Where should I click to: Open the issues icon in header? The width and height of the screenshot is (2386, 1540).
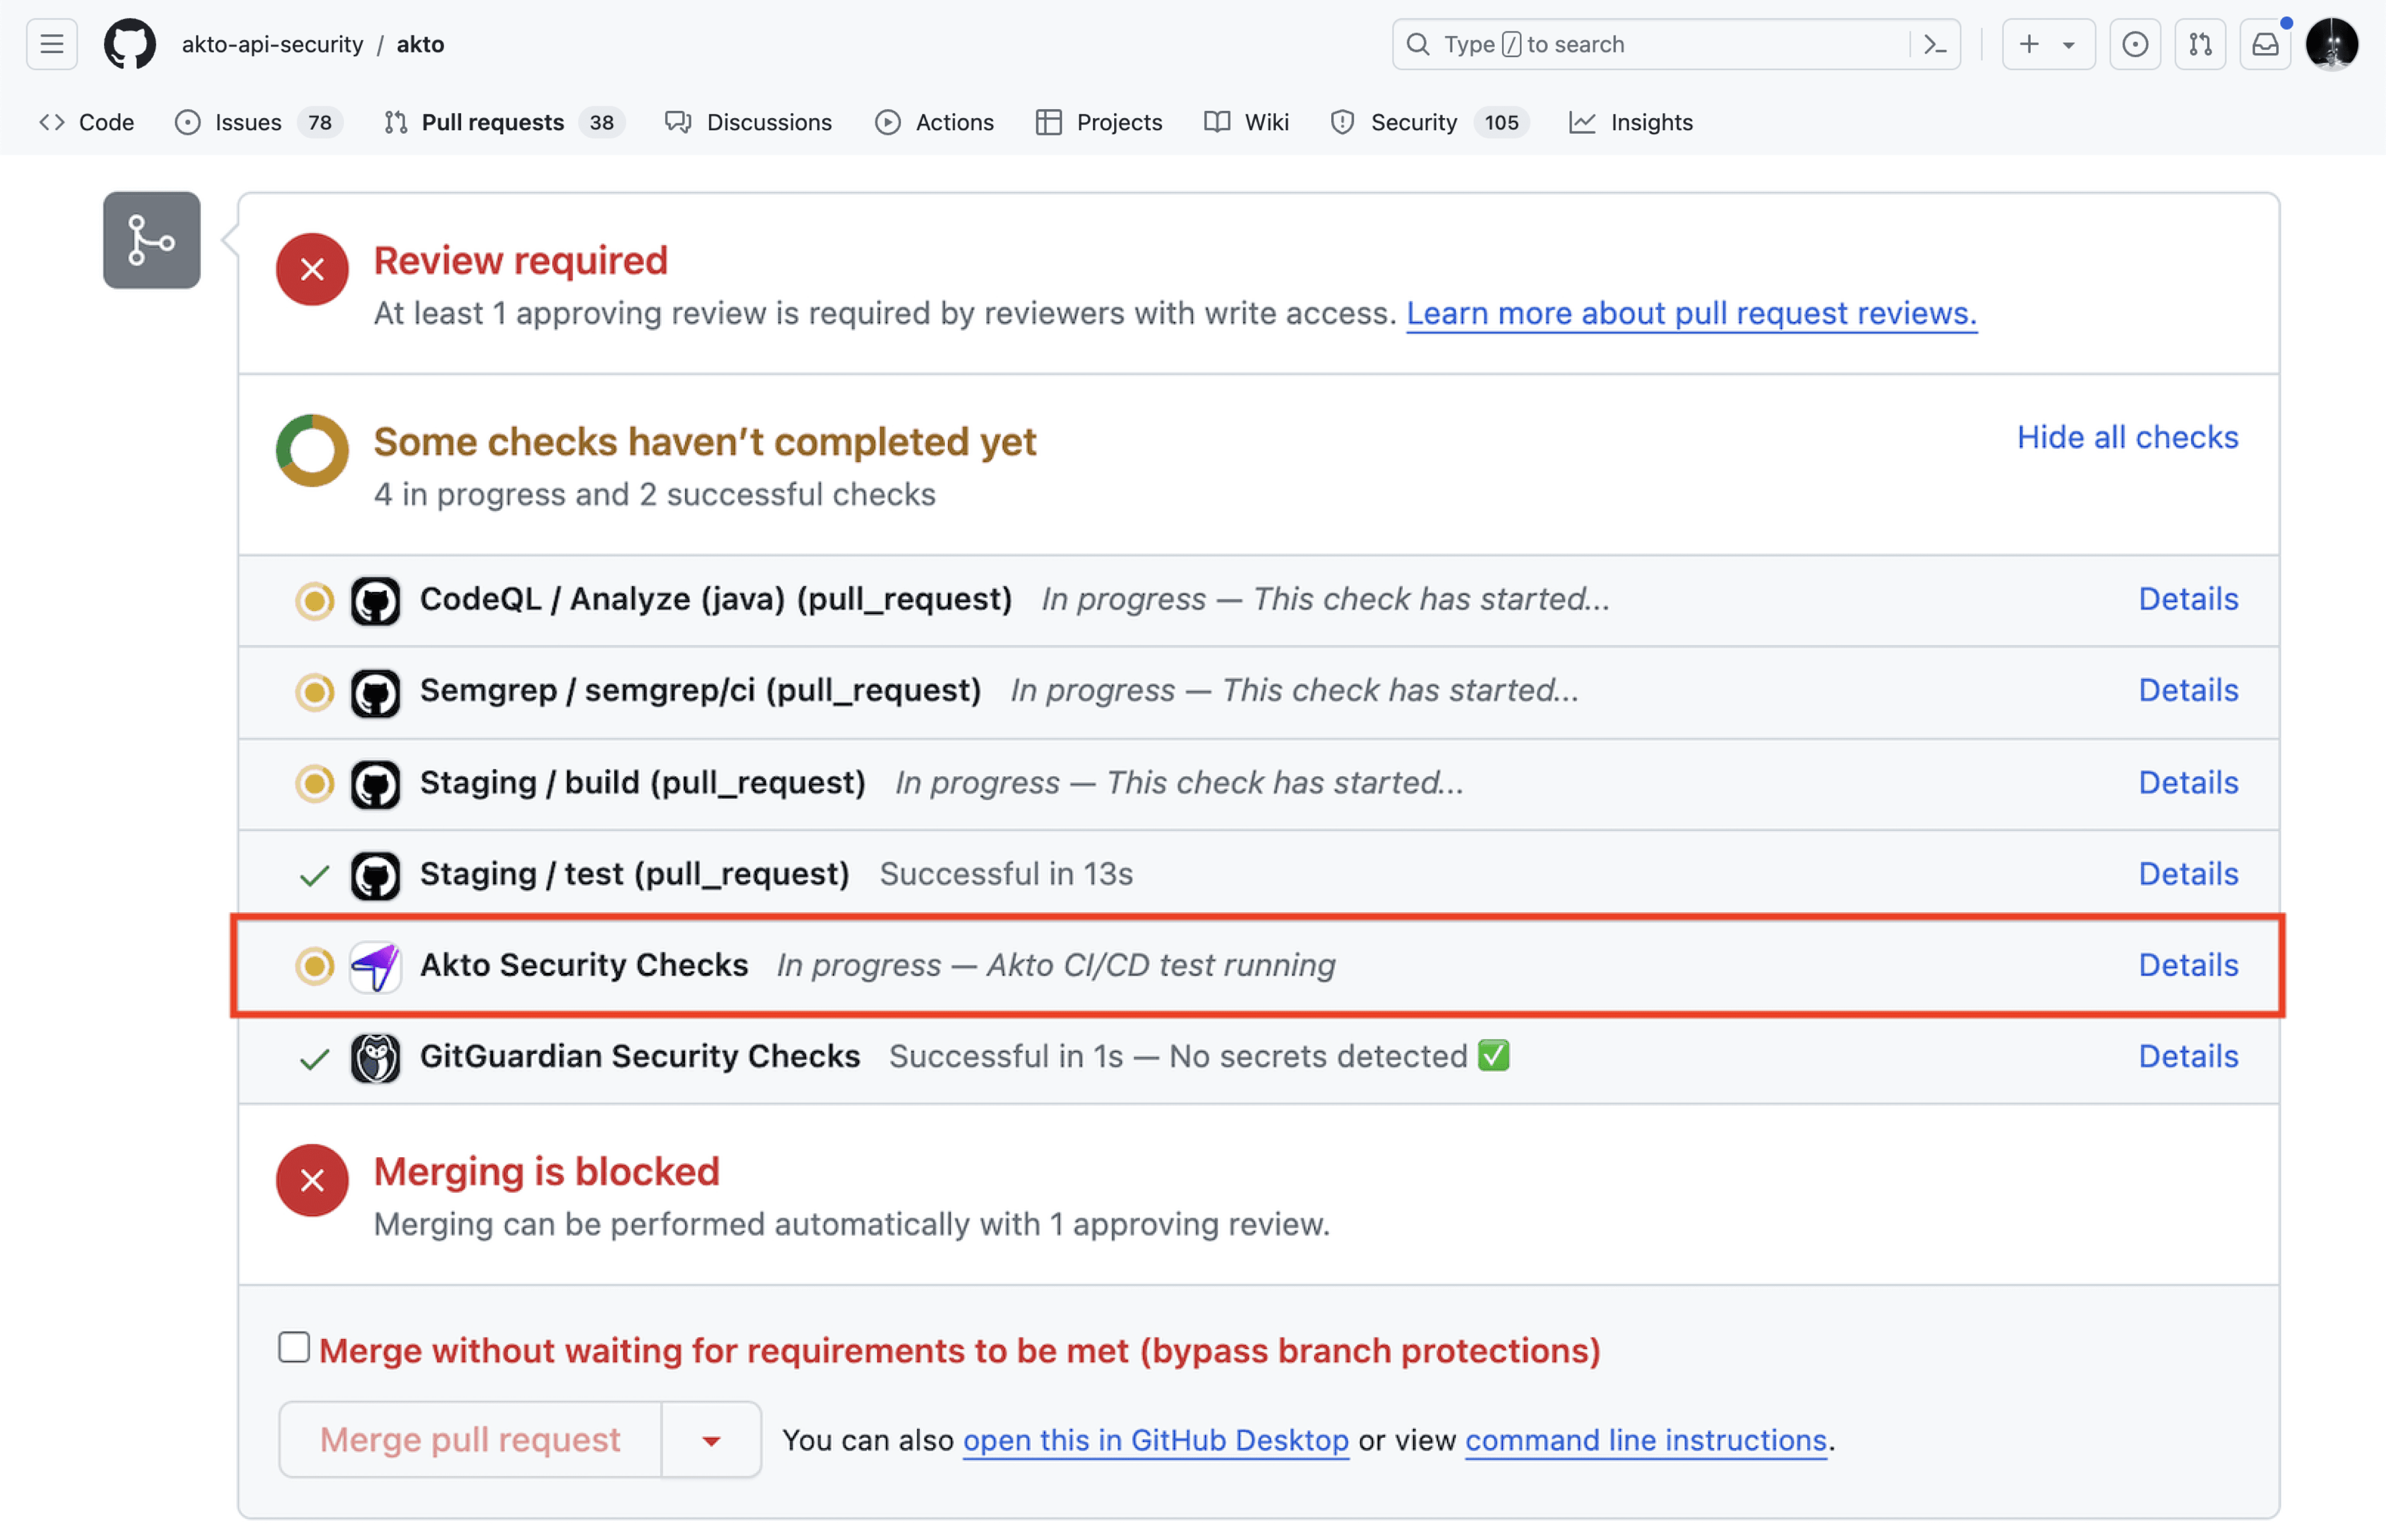click(x=2134, y=44)
